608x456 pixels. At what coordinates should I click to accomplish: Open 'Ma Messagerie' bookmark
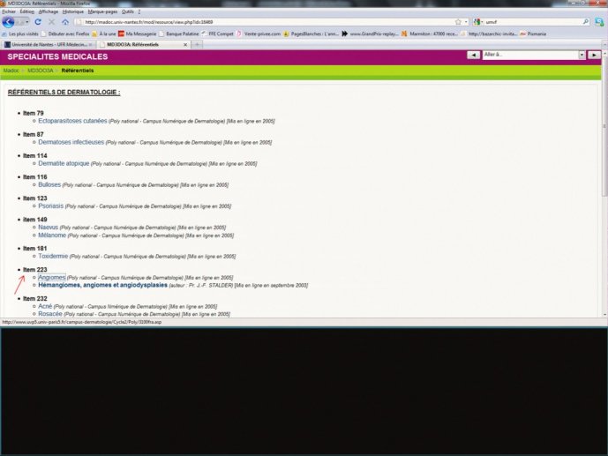(x=138, y=34)
